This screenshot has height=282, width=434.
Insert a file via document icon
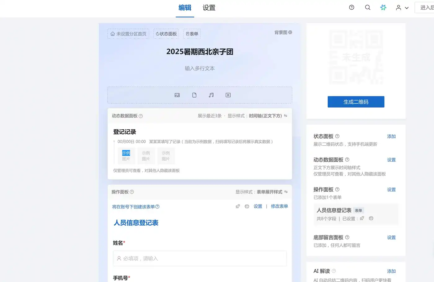[x=194, y=95]
